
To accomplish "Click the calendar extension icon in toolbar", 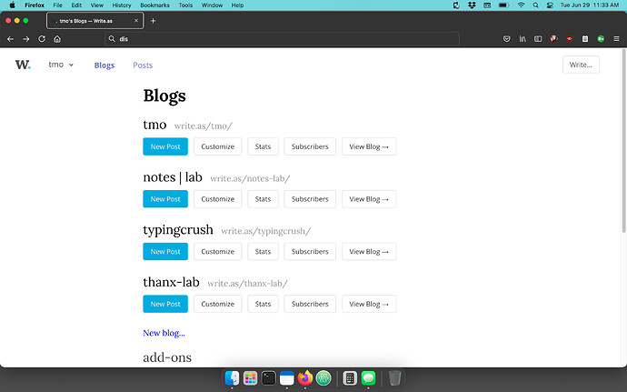I will tap(585, 39).
